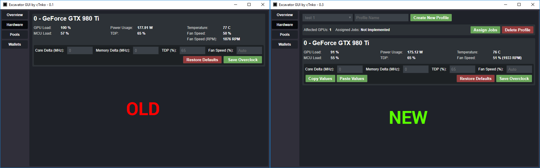Viewport: 540px width, 168px height.
Task: Focus Fan Speed (%) field in v0.1 window
Action: [x=249, y=50]
